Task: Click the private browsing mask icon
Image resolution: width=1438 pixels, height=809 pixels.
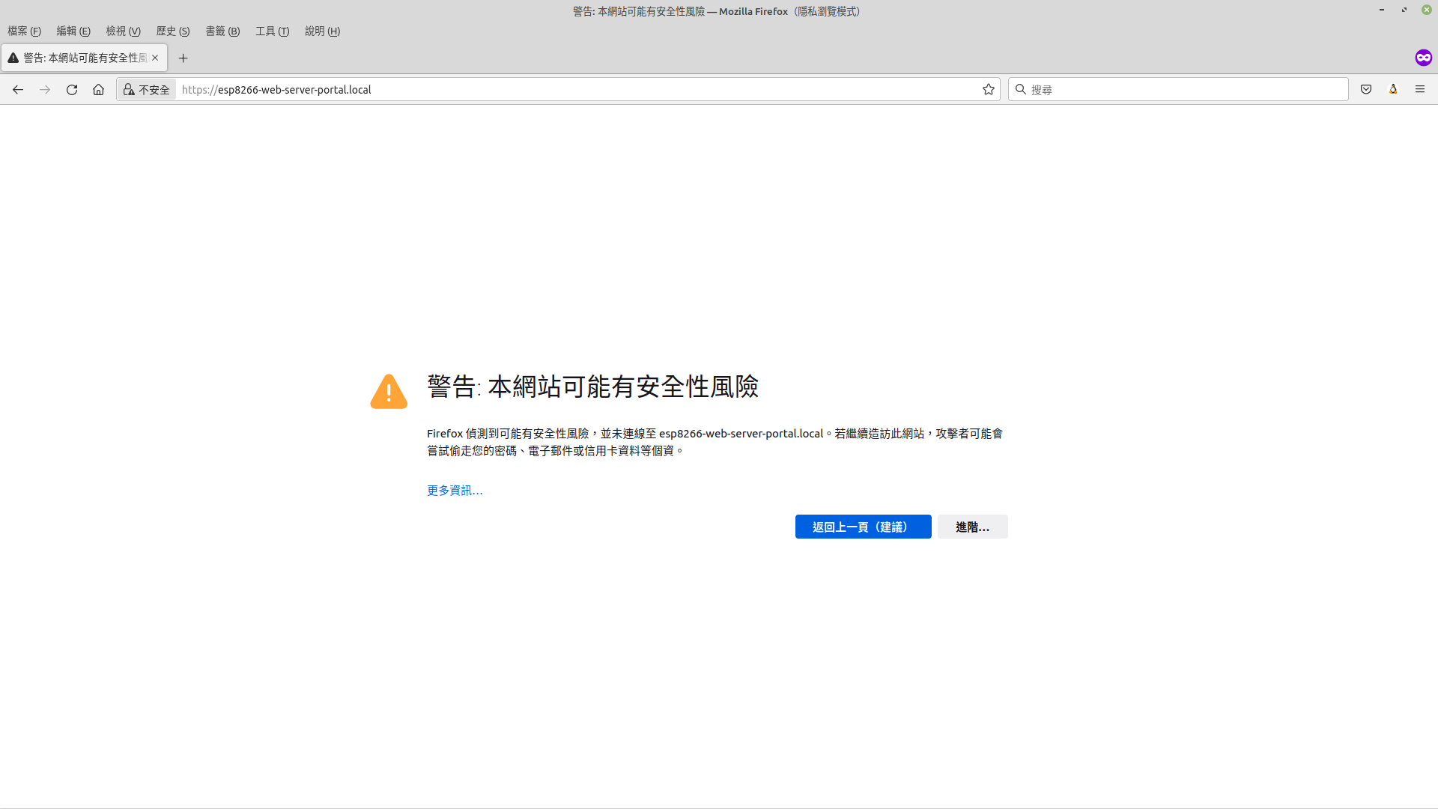Action: click(1423, 58)
